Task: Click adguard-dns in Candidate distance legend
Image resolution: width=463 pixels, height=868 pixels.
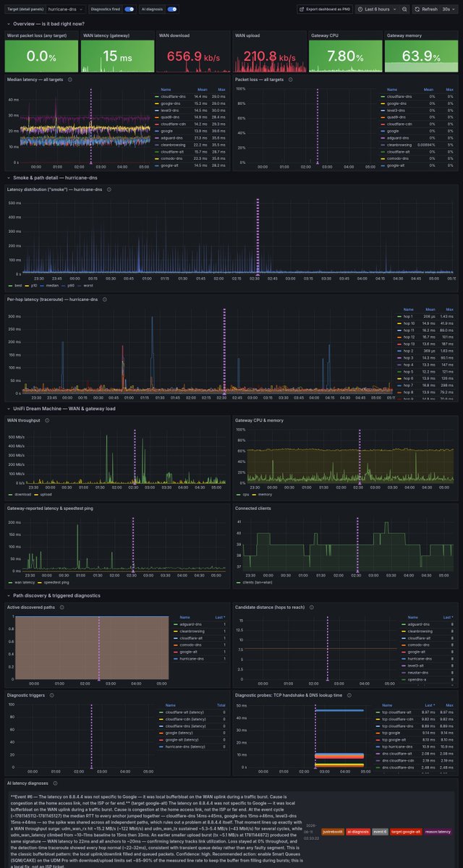Action: pyautogui.click(x=419, y=624)
